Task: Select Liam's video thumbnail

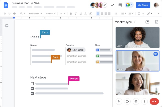Action: (137, 37)
